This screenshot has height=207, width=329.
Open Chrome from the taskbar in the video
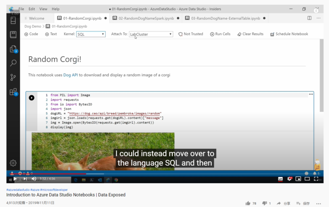pos(116,180)
